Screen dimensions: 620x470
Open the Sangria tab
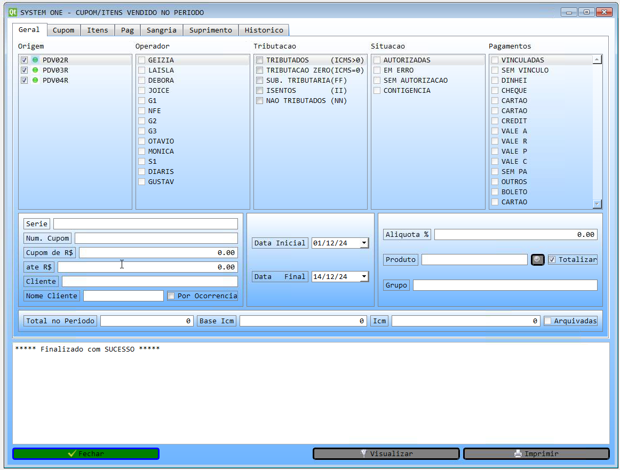click(161, 30)
